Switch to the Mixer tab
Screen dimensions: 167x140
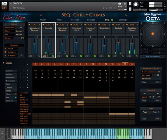pos(43,20)
